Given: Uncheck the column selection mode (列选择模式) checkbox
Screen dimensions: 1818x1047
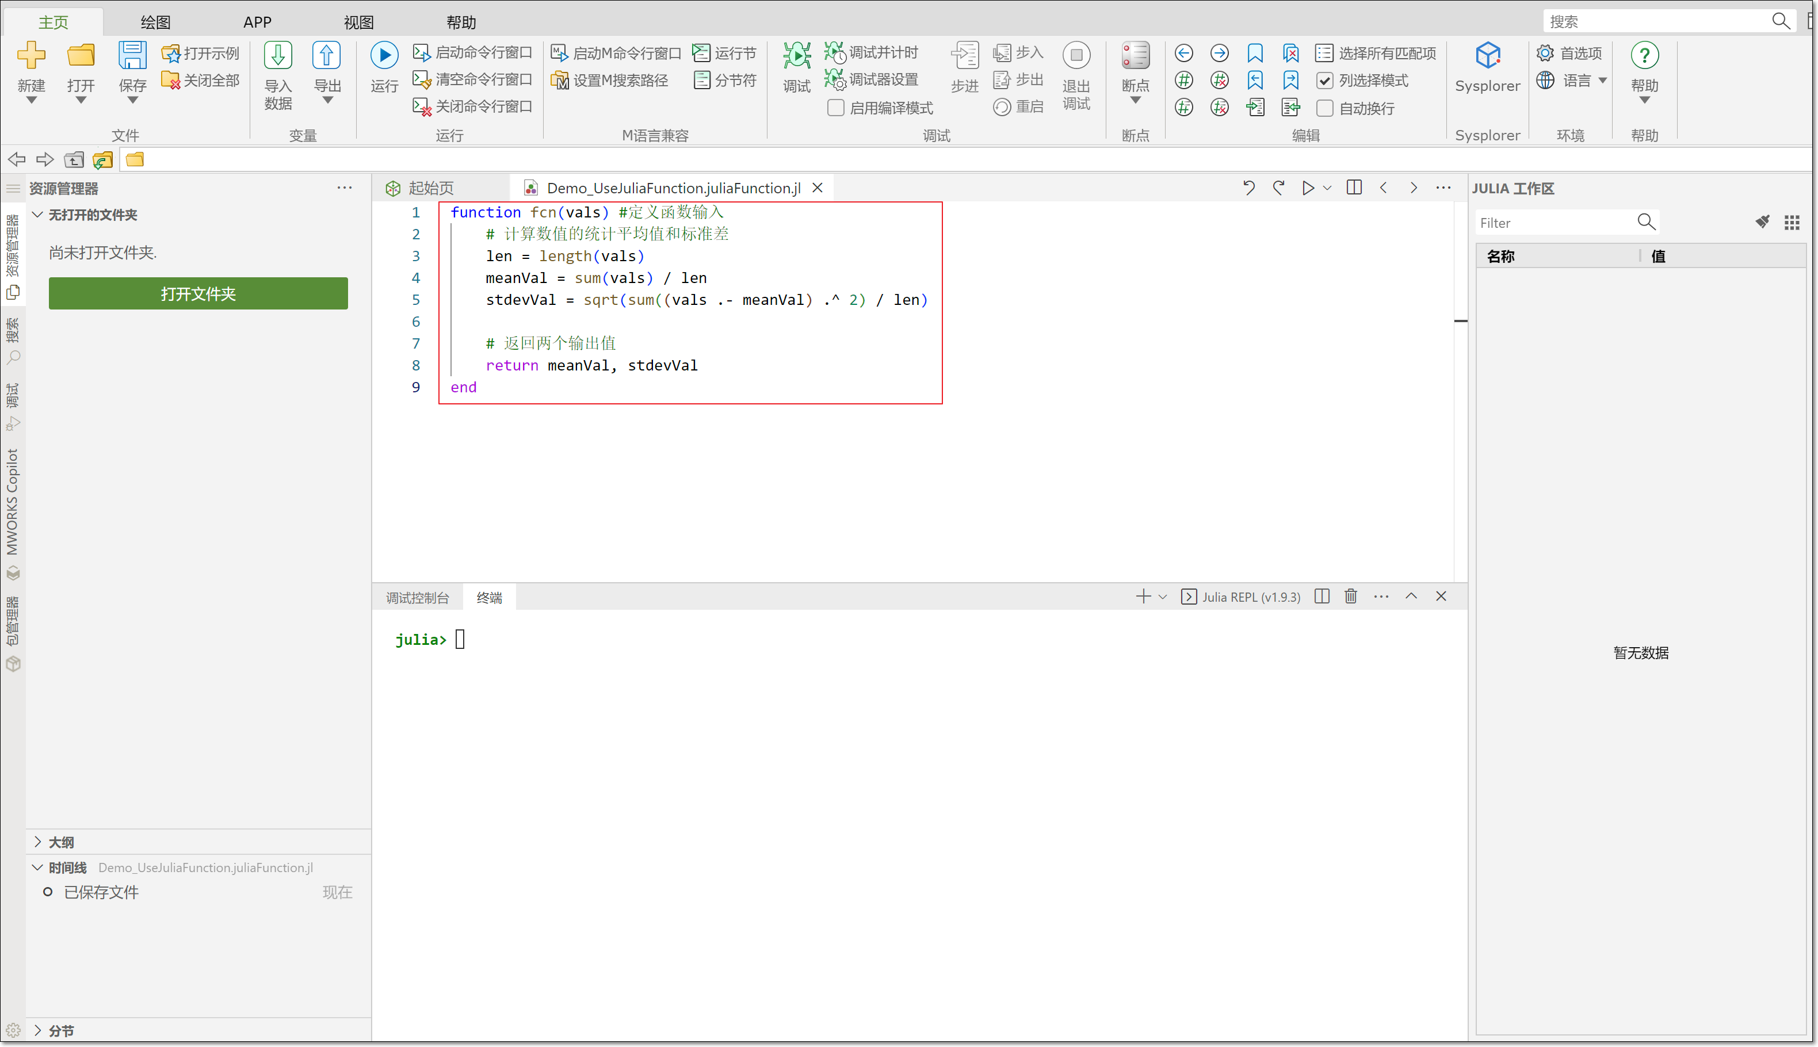Looking at the screenshot, I should click(1324, 81).
